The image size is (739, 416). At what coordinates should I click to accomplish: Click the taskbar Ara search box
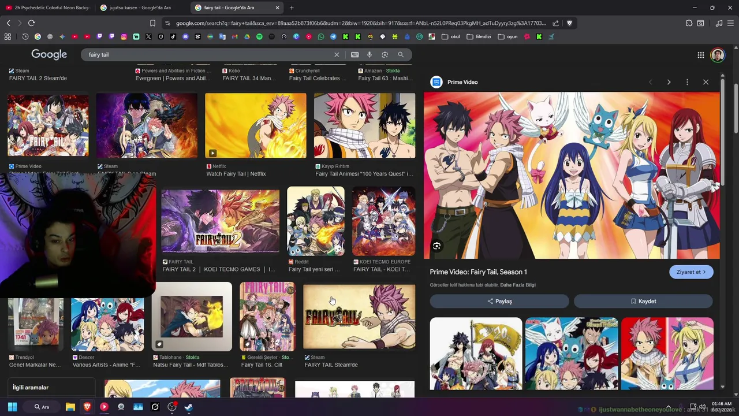(42, 407)
